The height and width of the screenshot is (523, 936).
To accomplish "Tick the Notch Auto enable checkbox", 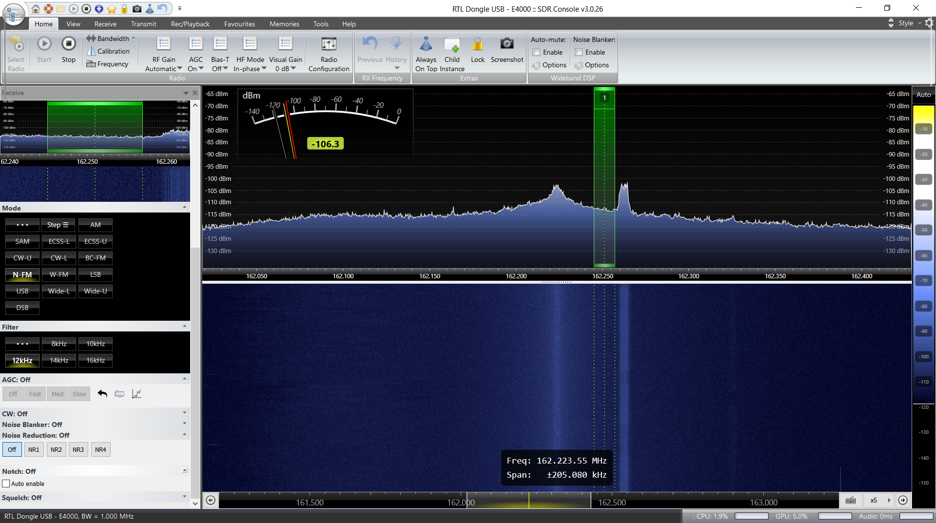I will (x=6, y=484).
